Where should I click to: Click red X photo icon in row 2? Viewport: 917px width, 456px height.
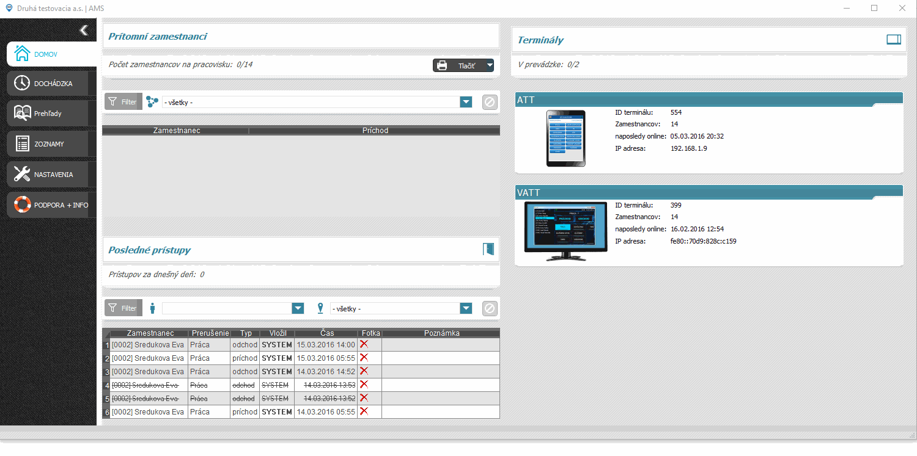coord(364,358)
